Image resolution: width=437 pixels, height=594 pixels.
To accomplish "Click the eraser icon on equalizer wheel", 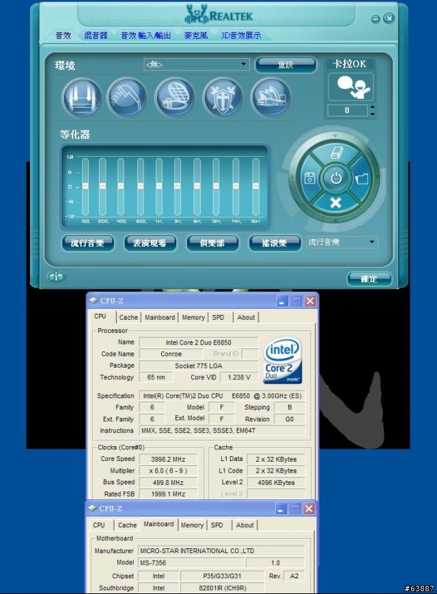I will pos(337,153).
